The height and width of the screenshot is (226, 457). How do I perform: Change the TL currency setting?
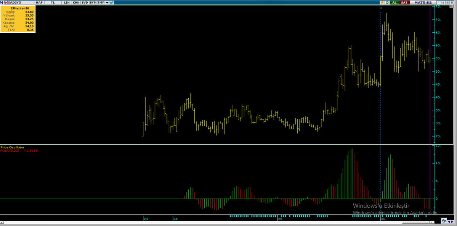point(53,2)
